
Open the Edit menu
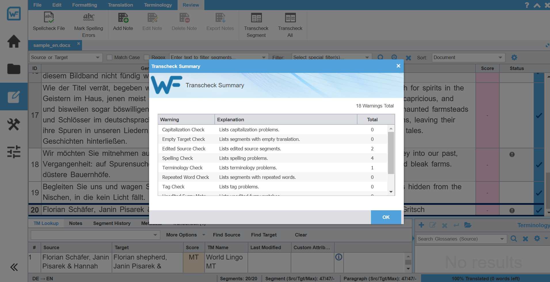tap(57, 5)
